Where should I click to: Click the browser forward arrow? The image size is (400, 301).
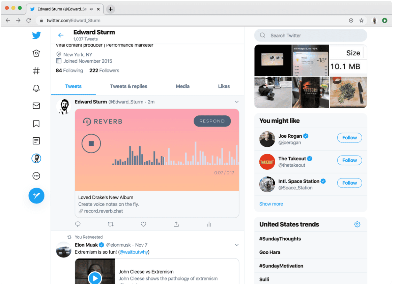click(18, 21)
